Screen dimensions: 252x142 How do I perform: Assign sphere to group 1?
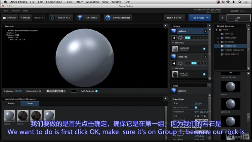(187, 38)
